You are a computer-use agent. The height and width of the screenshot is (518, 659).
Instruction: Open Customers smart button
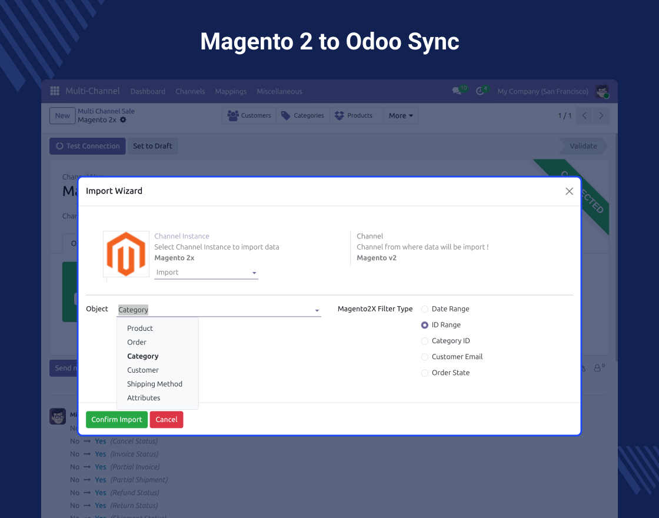click(x=249, y=115)
